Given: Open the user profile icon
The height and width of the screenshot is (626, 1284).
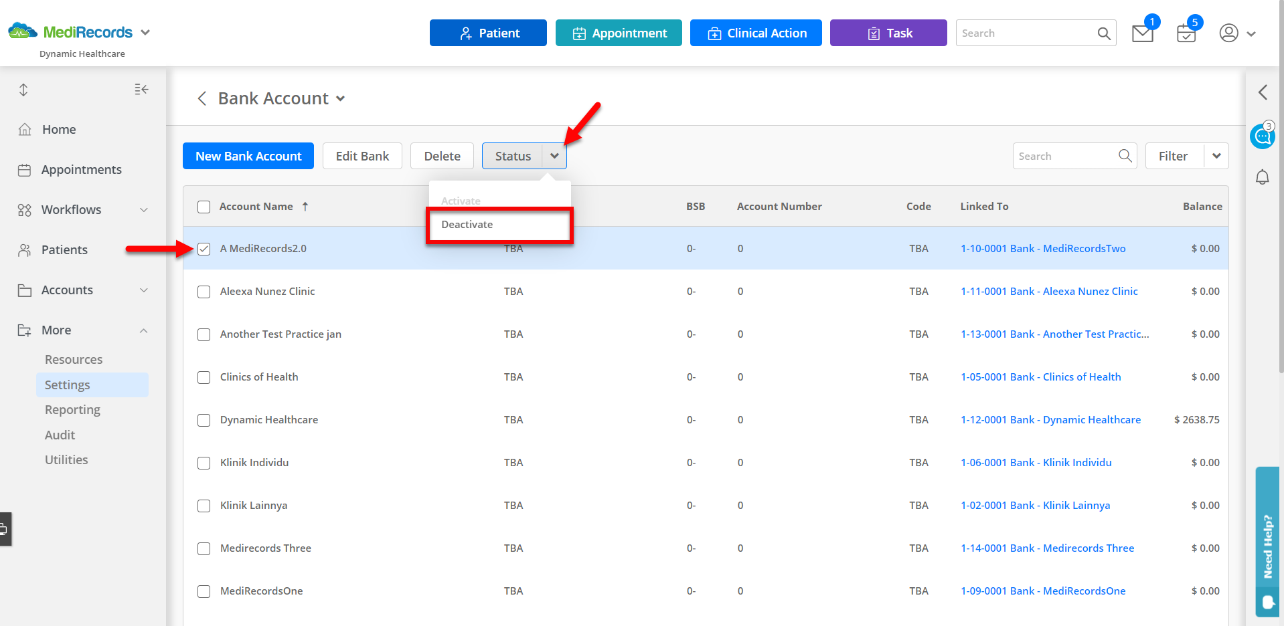Looking at the screenshot, I should click(x=1228, y=33).
